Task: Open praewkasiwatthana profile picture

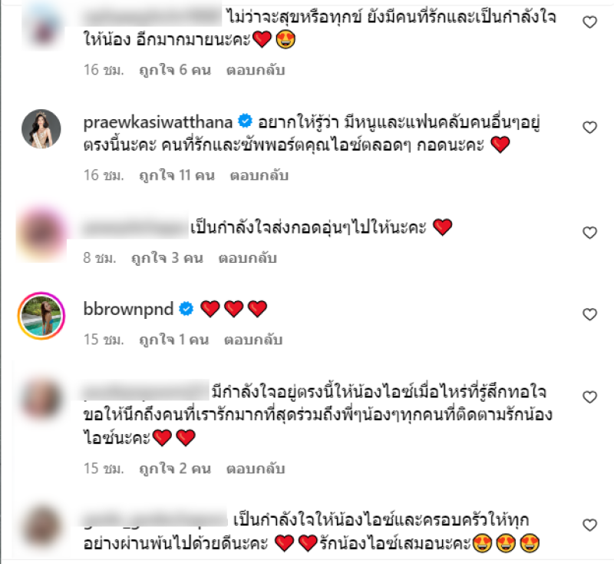Action: click(41, 129)
